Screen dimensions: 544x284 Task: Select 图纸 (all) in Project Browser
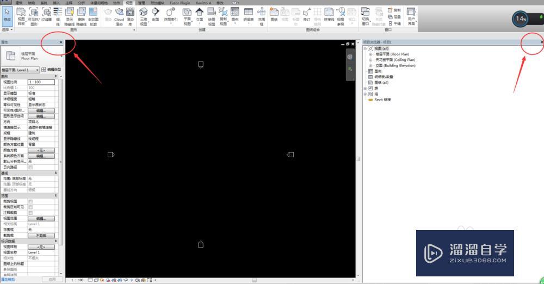[x=381, y=83]
